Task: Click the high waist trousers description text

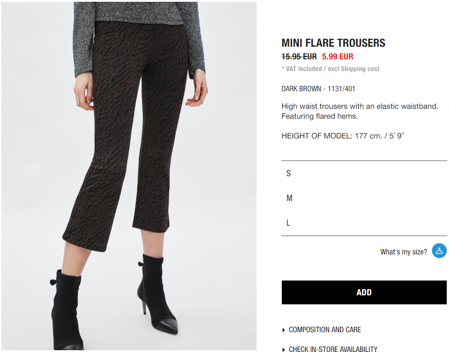Action: [360, 111]
